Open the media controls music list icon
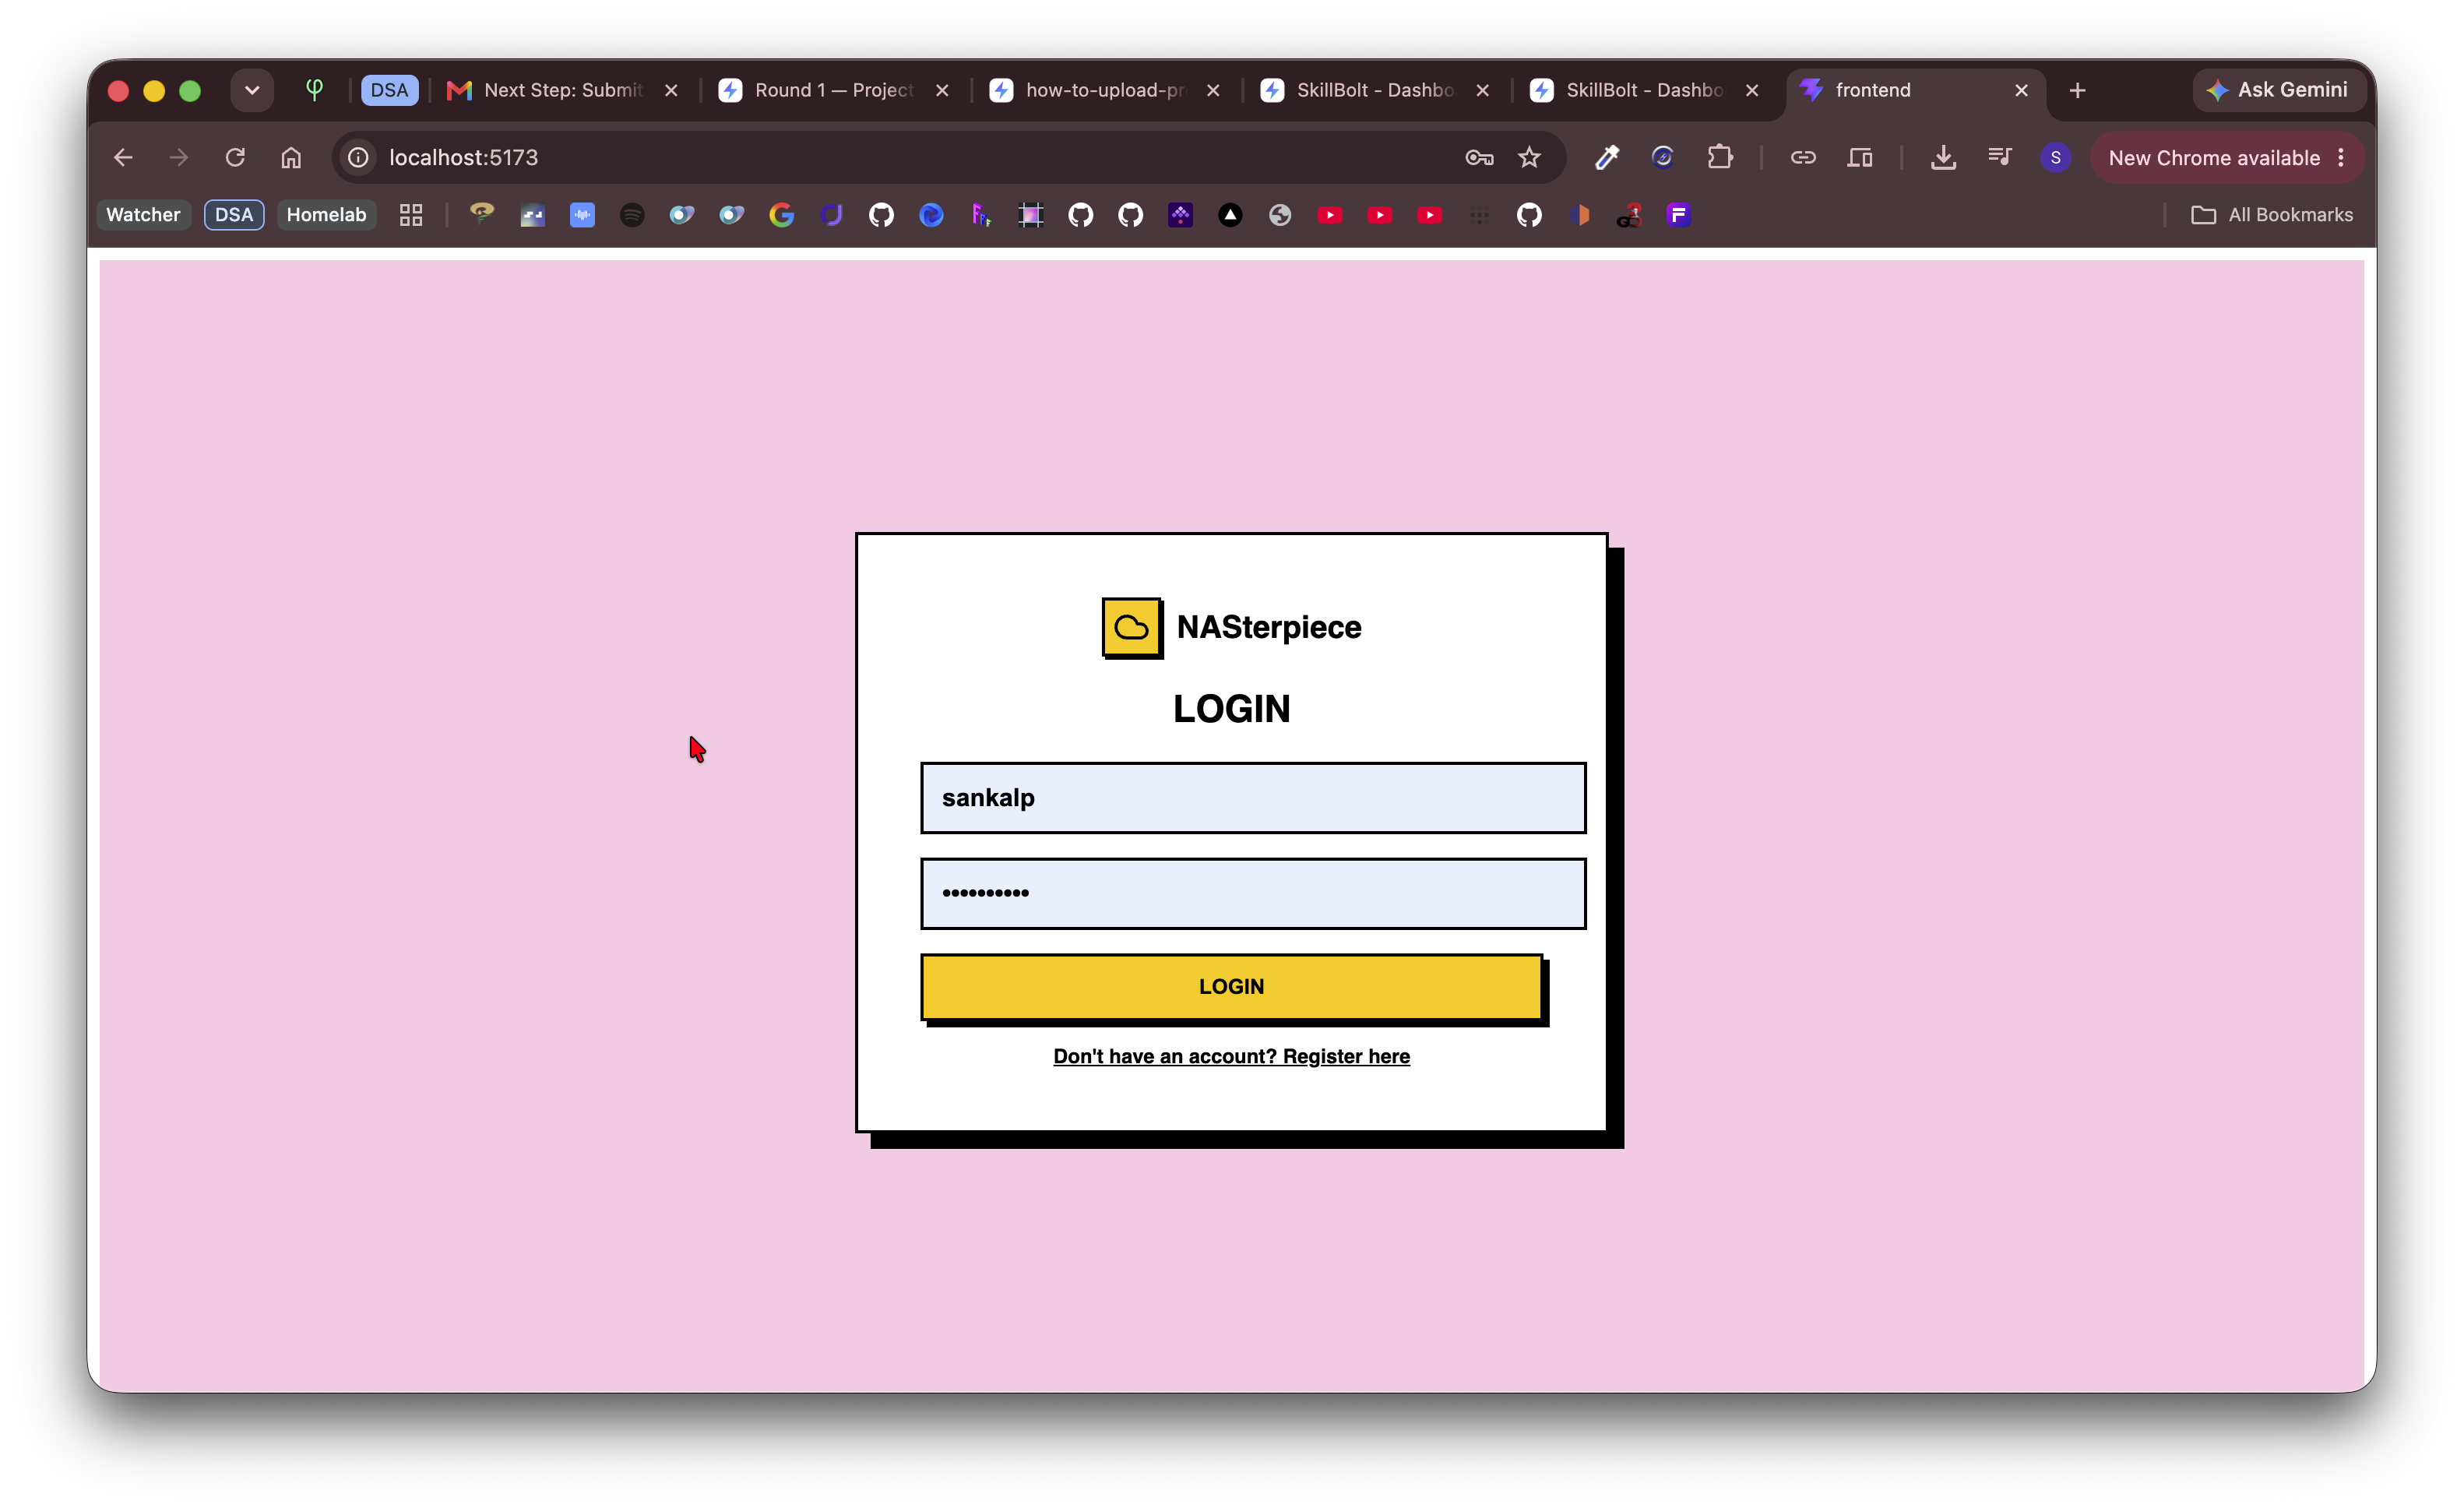 pyautogui.click(x=1999, y=157)
